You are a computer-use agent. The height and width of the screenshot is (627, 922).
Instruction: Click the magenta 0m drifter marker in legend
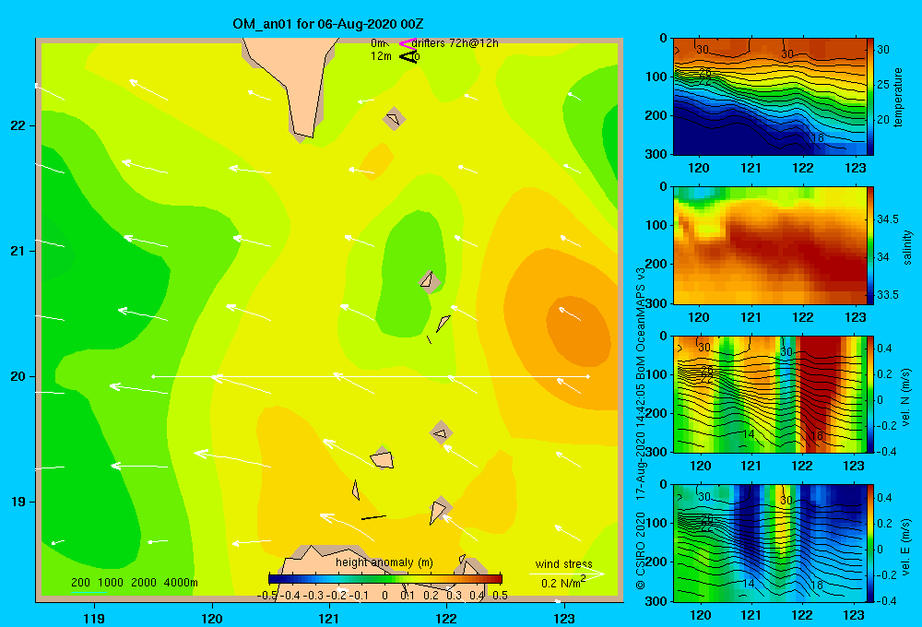pos(408,43)
